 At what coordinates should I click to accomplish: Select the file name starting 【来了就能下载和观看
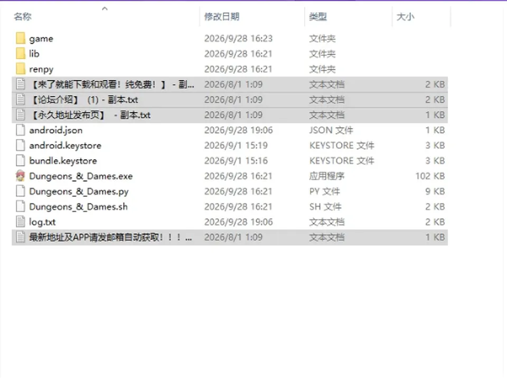click(x=112, y=84)
